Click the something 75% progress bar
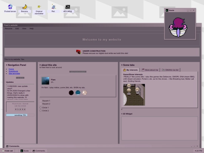The image size is (204, 153). point(20,115)
